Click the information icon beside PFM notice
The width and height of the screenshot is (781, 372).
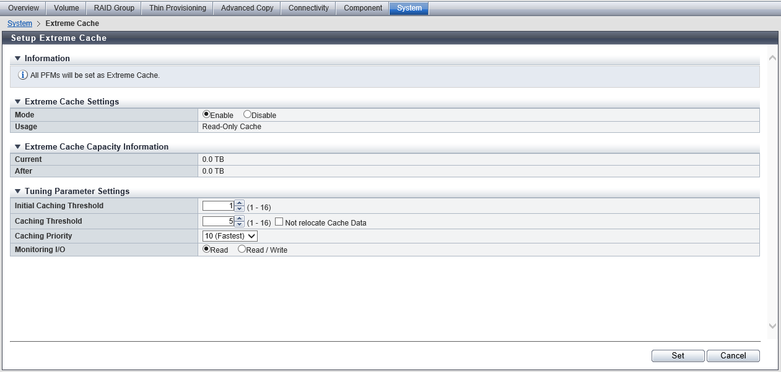tap(23, 75)
